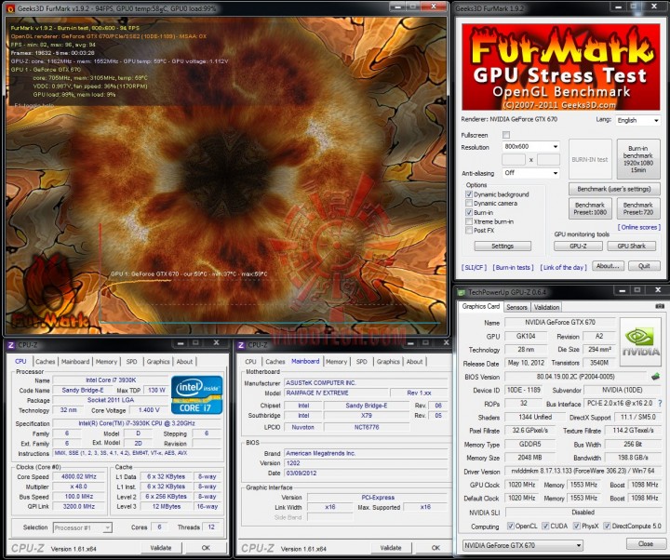Uncheck the Burn-in option

[469, 212]
